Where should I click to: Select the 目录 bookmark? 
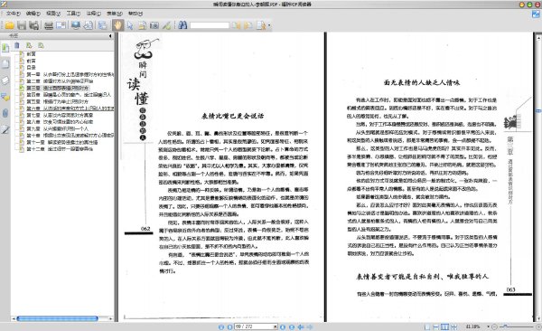31,68
